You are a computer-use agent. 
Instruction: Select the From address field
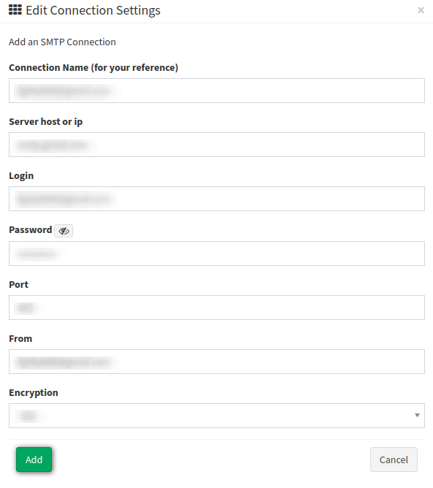coord(216,362)
